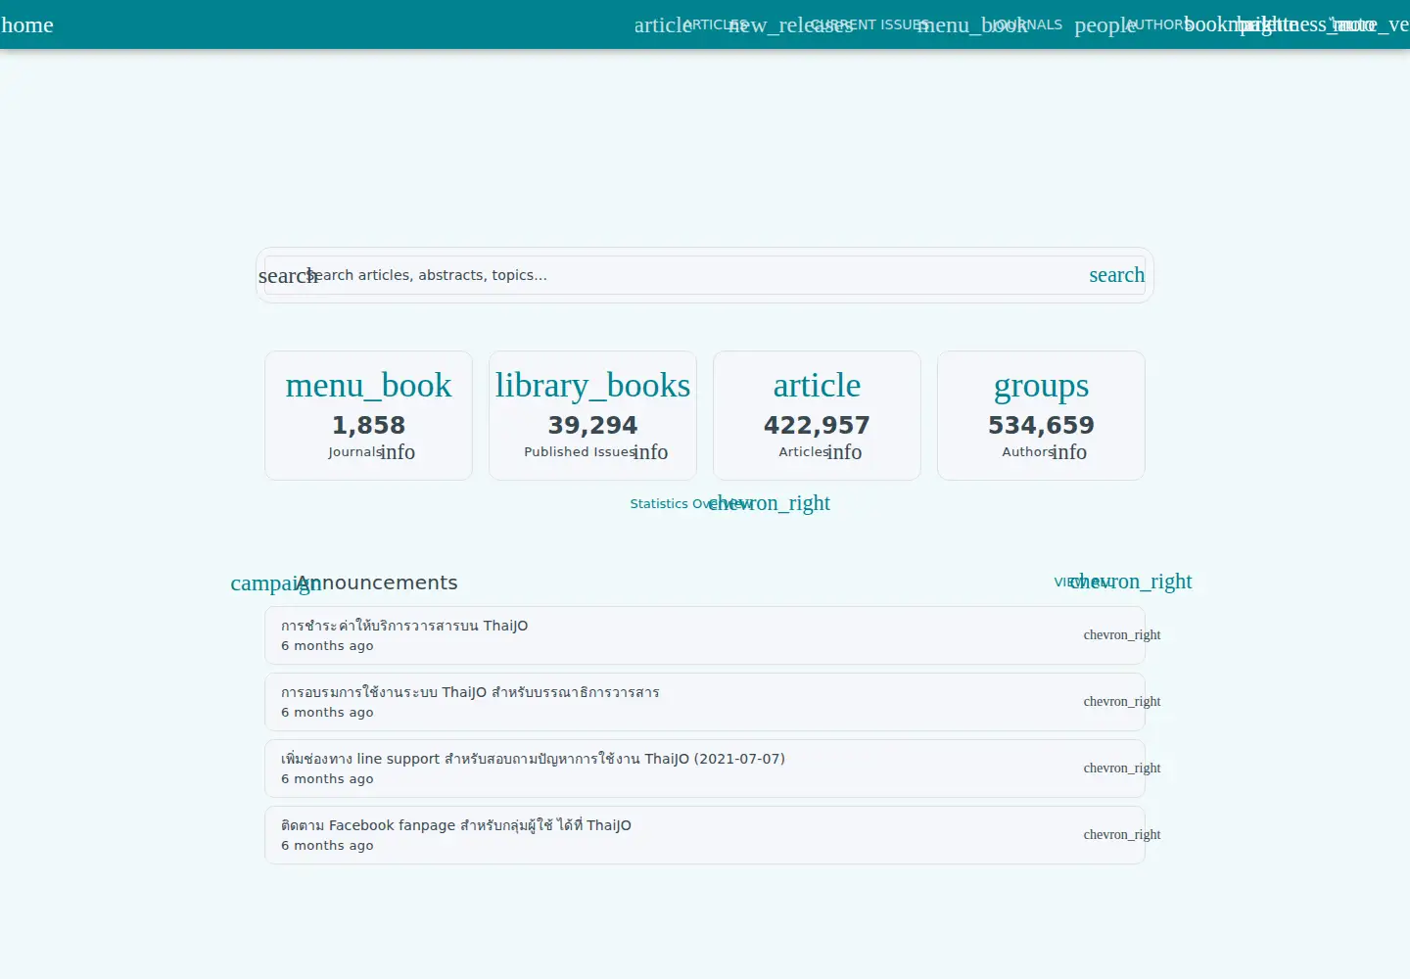Select the article icon above 422,957
The width and height of the screenshot is (1410, 979).
point(817,386)
